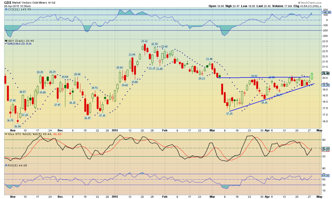This screenshot has height=199, width=332.
Task: Click the 21.89 price label
Action: 132,55
